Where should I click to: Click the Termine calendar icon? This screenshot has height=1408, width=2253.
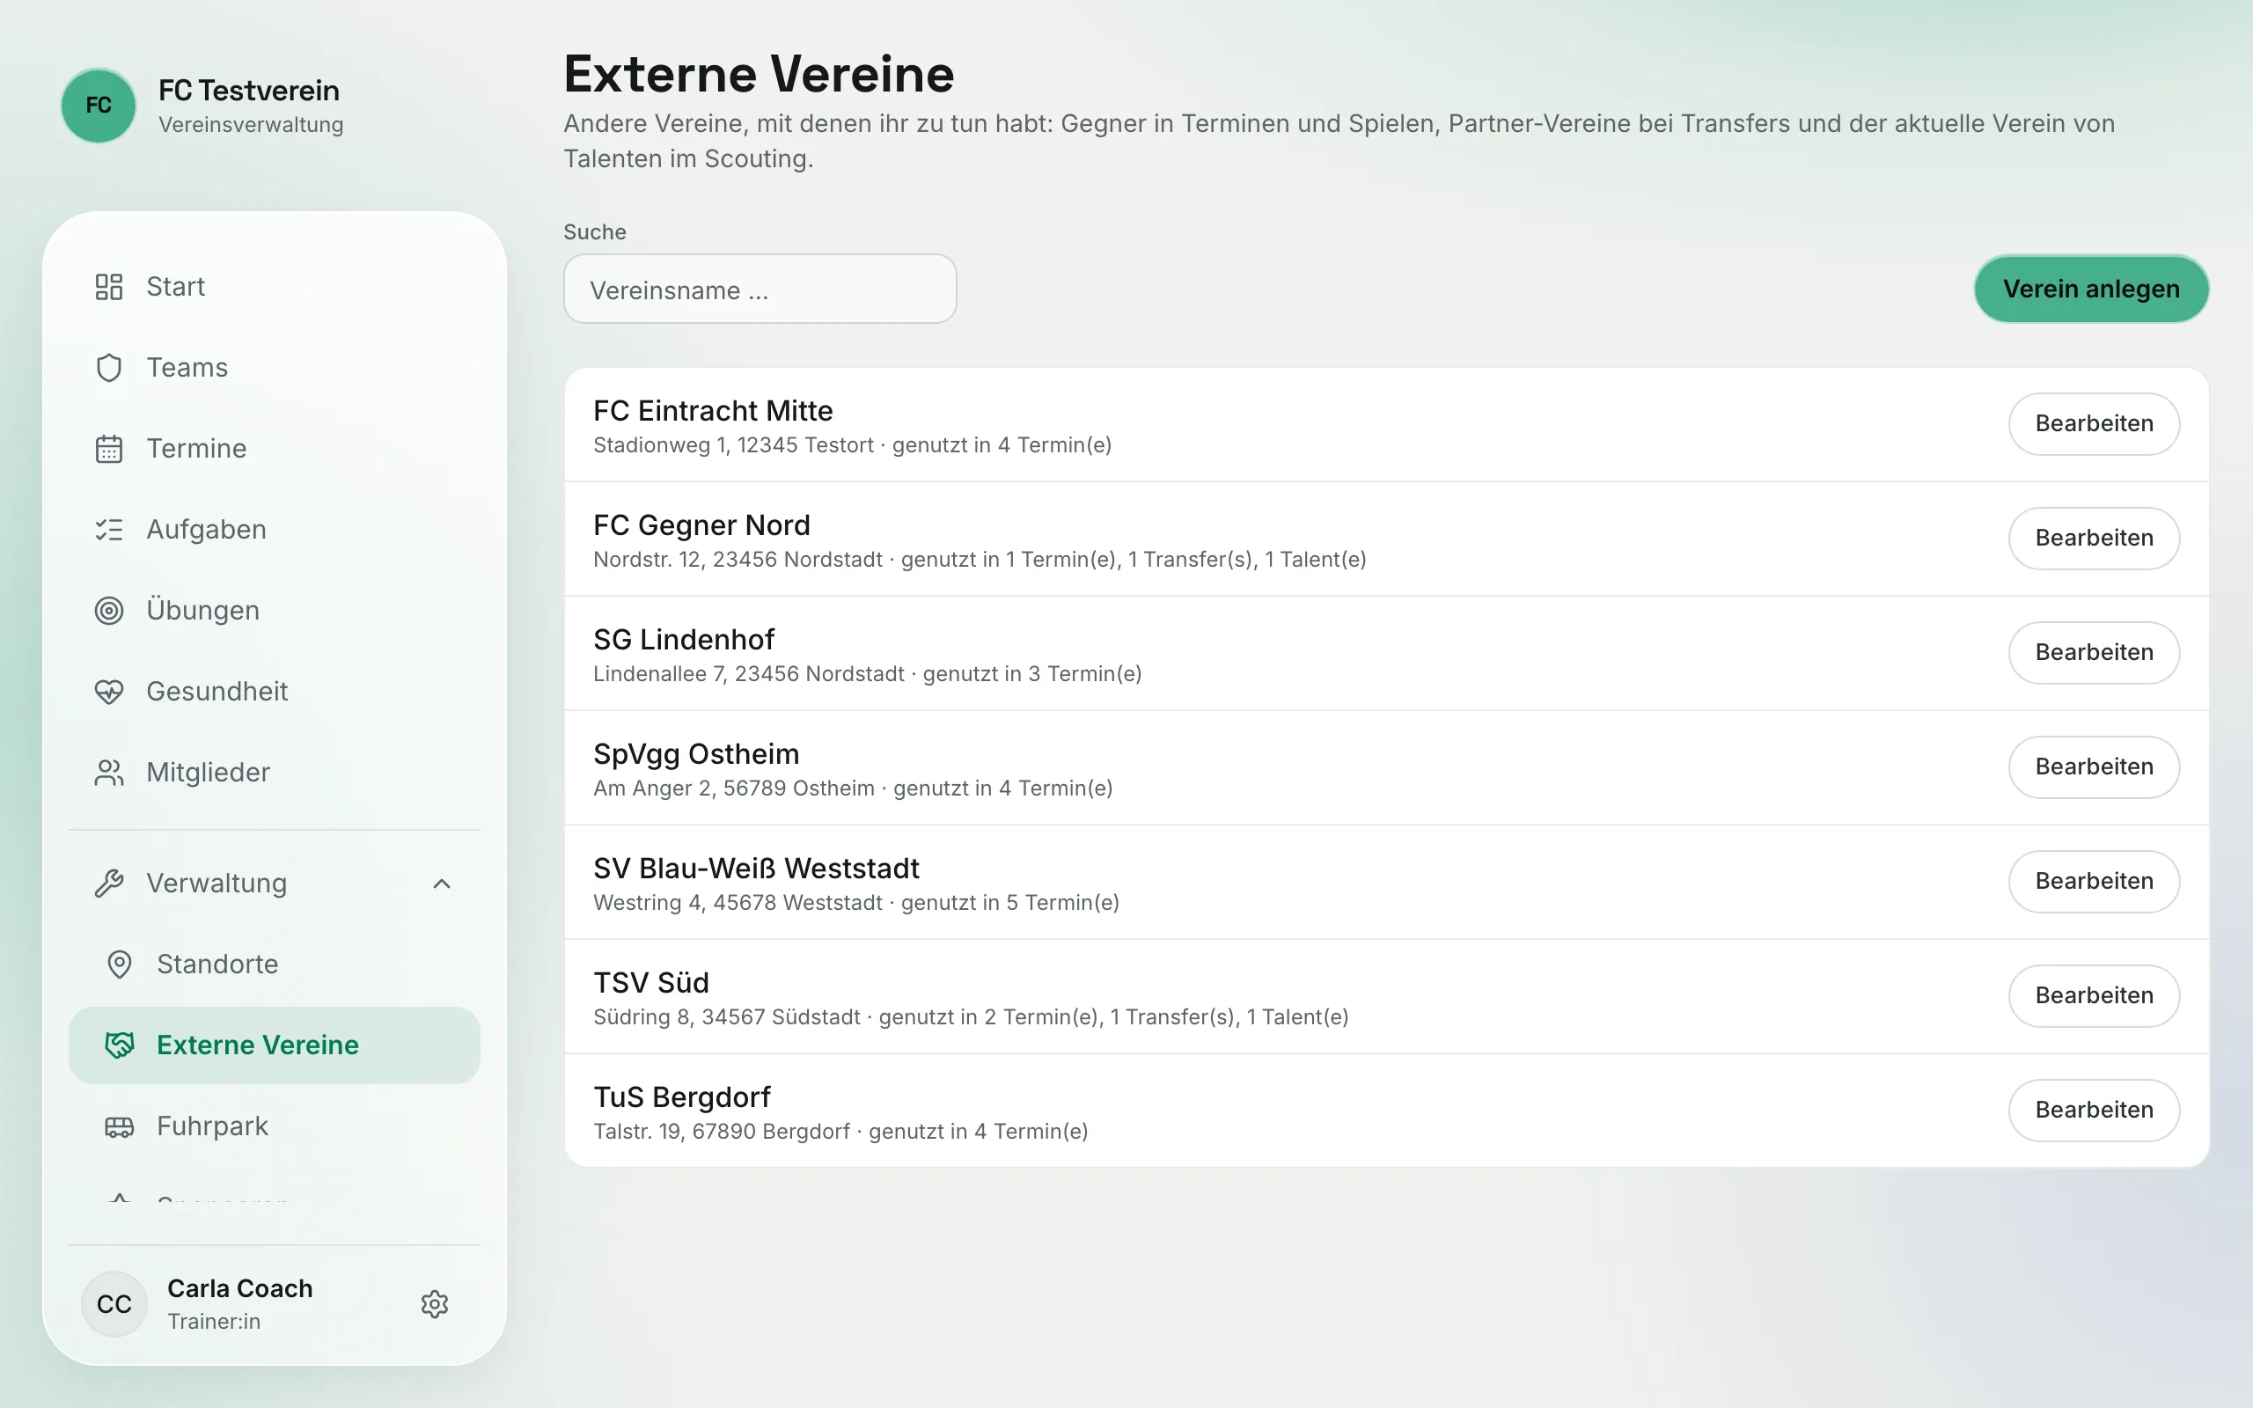(x=109, y=449)
